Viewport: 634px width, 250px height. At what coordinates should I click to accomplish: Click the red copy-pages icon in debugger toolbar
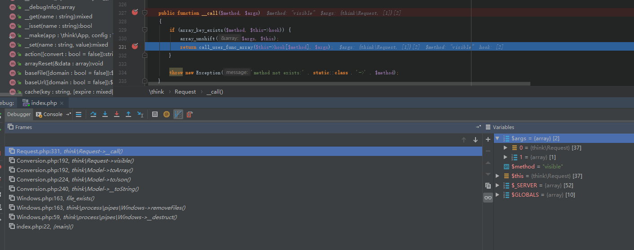click(x=189, y=114)
